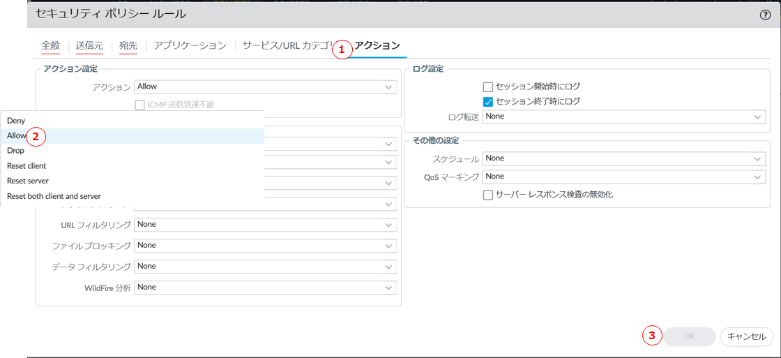Uncheck セッション終了時にログ checkbox

pos(488,102)
